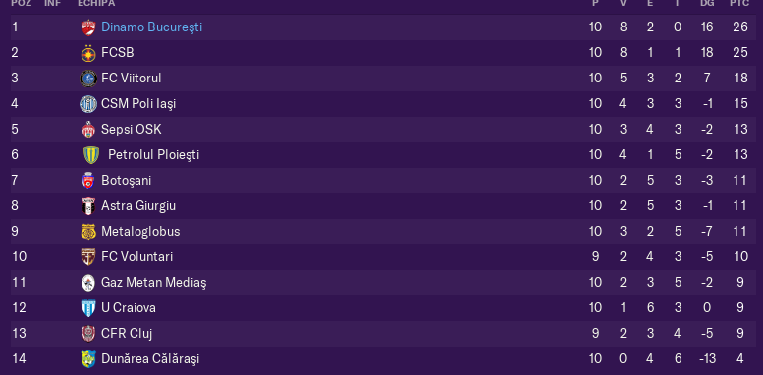Click the FCSB club crest icon
763x375 pixels.
tap(88, 53)
